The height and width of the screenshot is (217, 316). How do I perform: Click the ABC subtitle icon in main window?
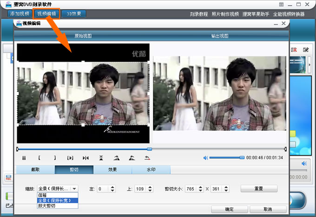point(8,177)
